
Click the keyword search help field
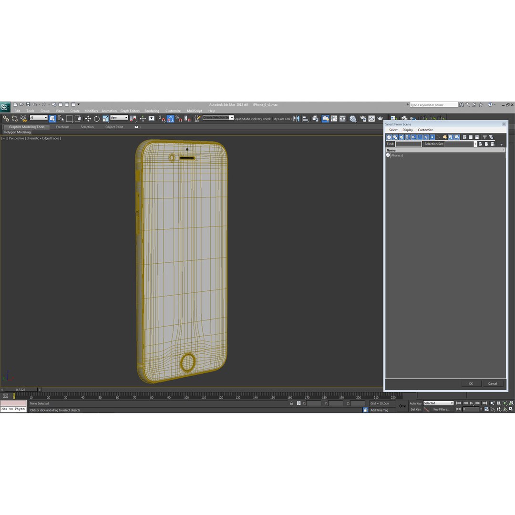[x=433, y=105]
